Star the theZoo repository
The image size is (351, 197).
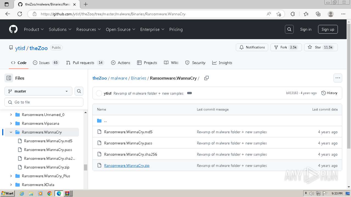point(315,47)
